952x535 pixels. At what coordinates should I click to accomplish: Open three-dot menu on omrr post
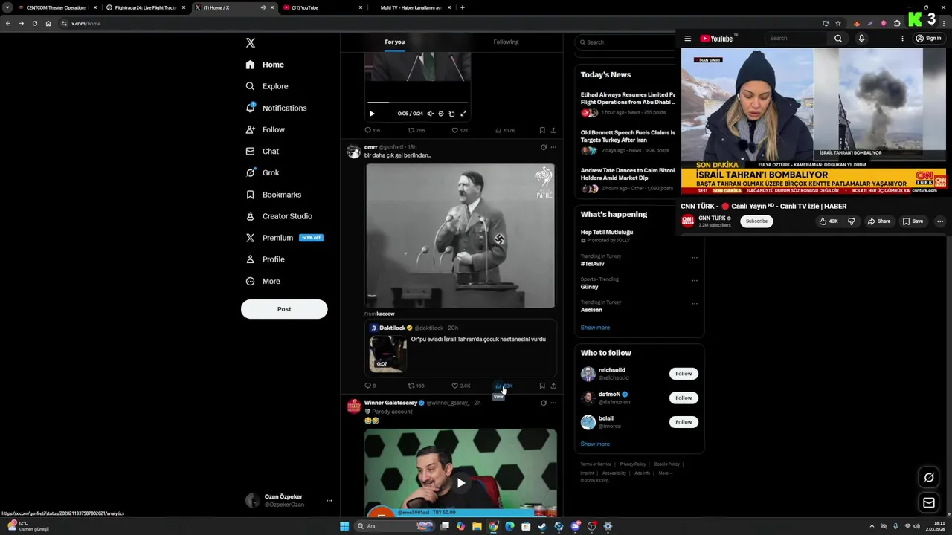click(x=553, y=147)
